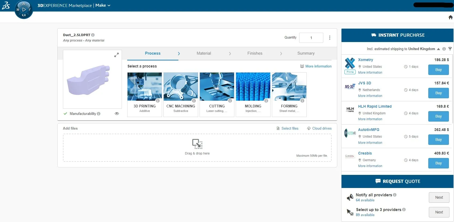Click the info icon beside Duct_2.SLDPRT
The height and width of the screenshot is (222, 454).
93,35
